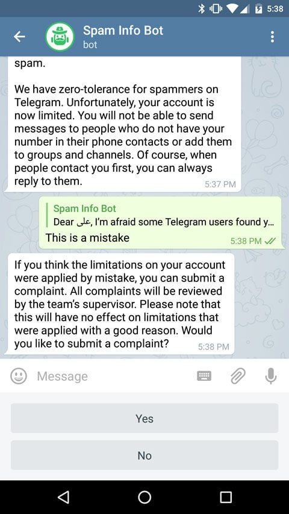Viewport: 289px width, 514px height.
Task: Open quoted Spam Info Bot reply preview
Action: click(161, 215)
